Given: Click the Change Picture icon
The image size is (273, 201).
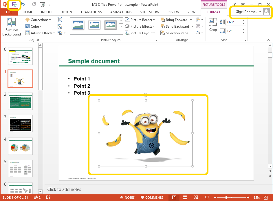Looking at the screenshot, I should [60, 26].
